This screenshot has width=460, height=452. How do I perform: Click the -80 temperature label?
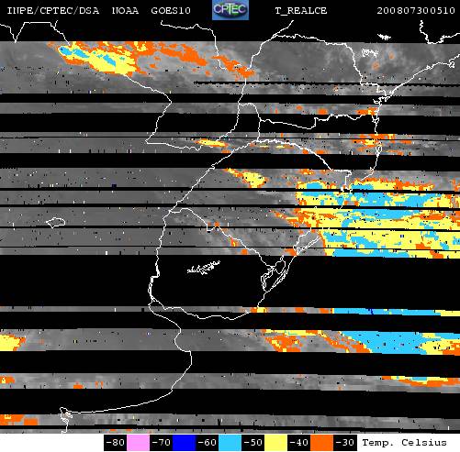(x=116, y=443)
